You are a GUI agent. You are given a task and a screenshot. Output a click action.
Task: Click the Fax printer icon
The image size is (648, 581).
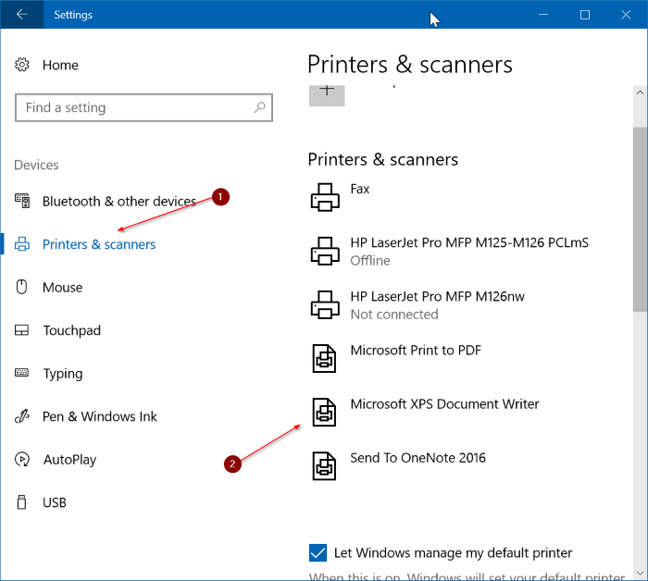325,197
